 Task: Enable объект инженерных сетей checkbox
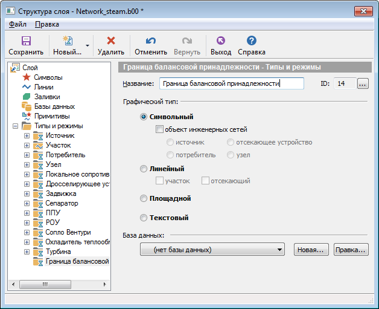point(160,129)
